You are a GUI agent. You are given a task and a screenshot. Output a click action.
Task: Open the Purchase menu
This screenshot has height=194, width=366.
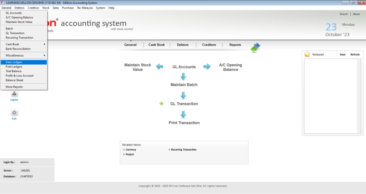68,8
